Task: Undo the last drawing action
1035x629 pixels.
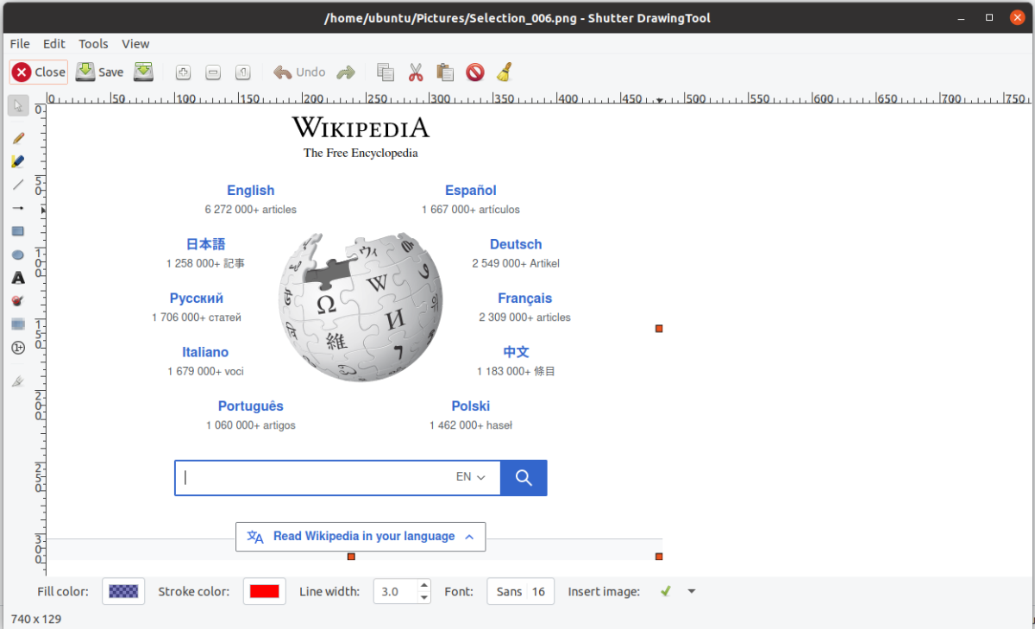Action: 299,72
